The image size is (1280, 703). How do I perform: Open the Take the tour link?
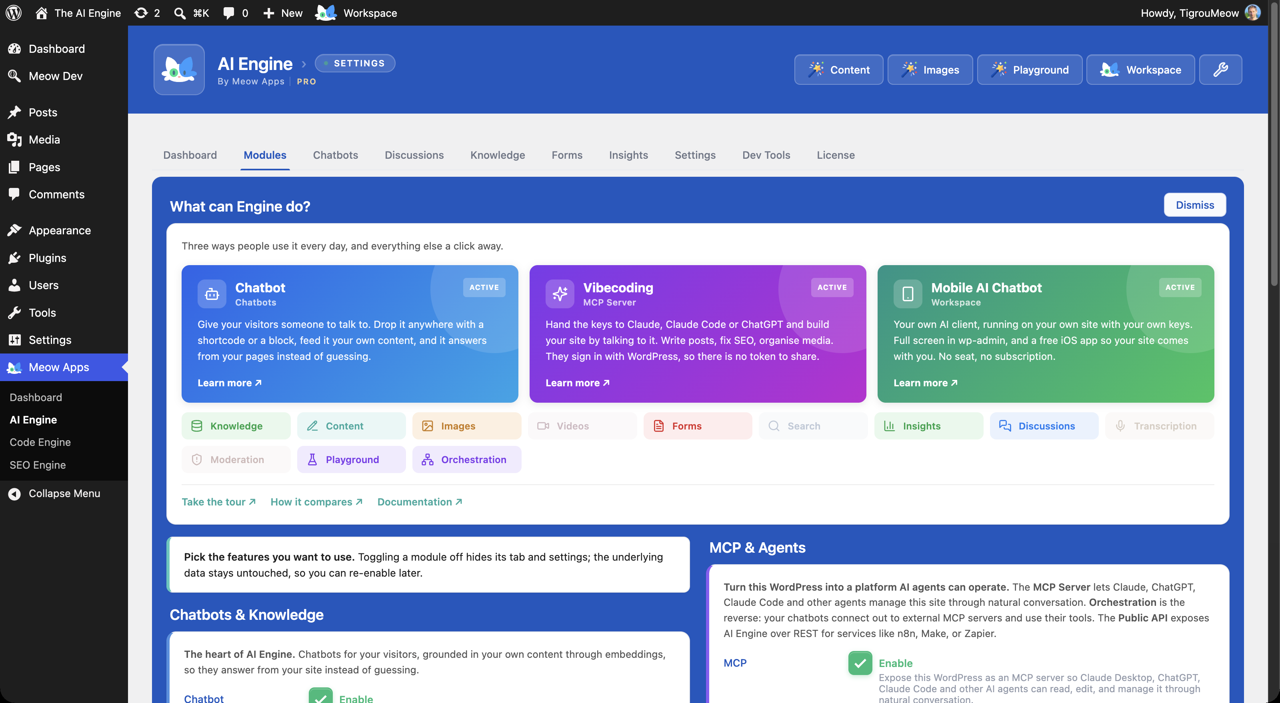[x=219, y=502]
